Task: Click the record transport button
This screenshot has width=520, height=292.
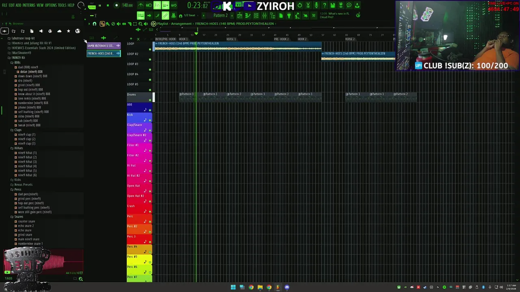Action: click(116, 5)
